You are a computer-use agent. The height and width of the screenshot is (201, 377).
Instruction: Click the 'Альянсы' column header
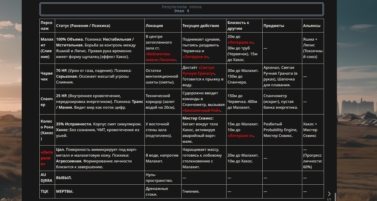[x=313, y=25]
